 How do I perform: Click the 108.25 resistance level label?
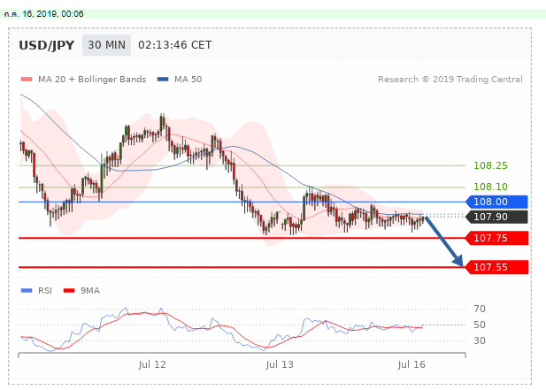490,165
